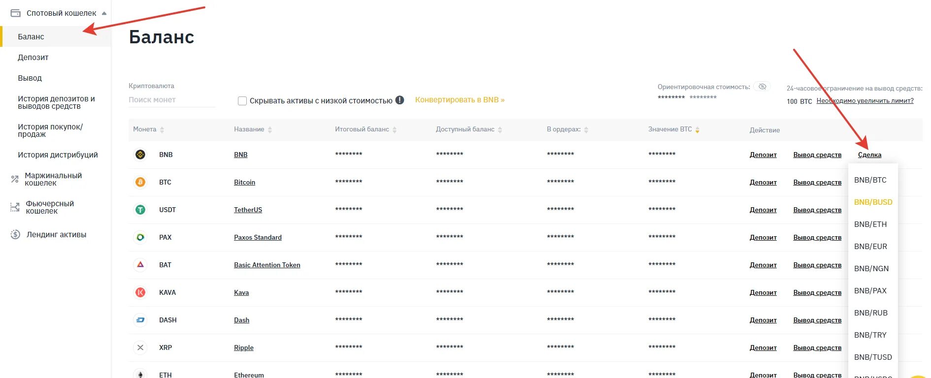Click the Margin wallet percent icon

click(x=15, y=179)
